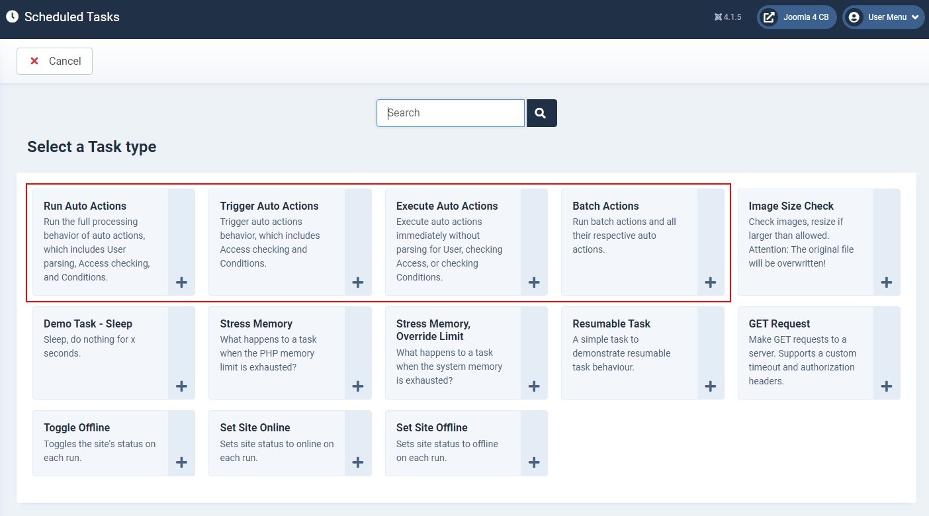
Task: Click the plus icon on Set Site Offline card
Action: click(x=534, y=462)
